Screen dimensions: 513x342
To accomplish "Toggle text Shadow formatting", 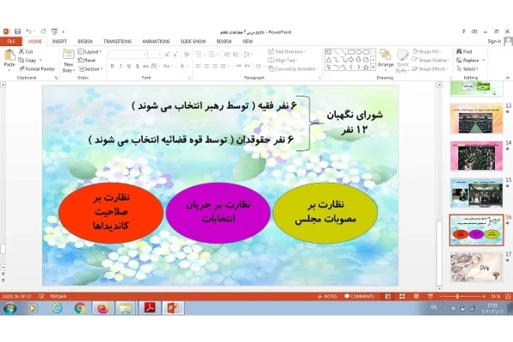I will click(x=138, y=66).
